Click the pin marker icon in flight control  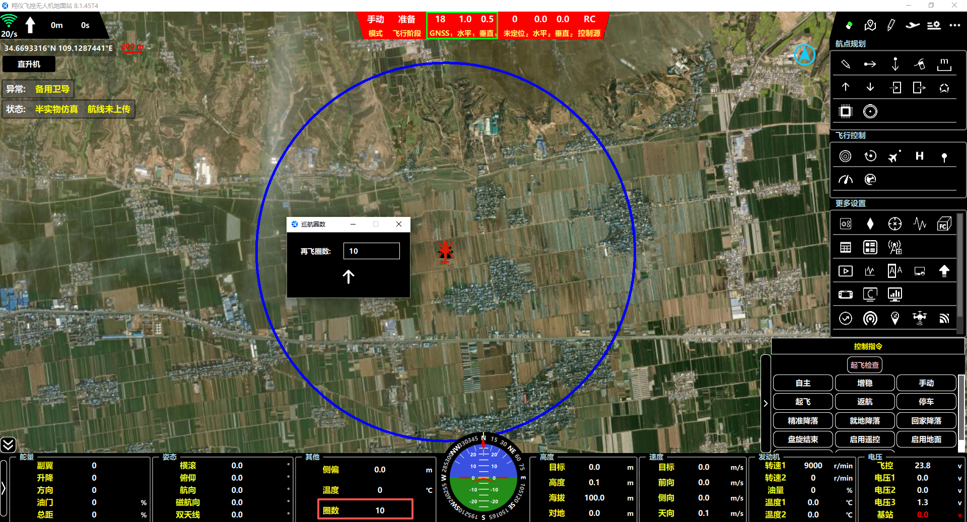(944, 157)
